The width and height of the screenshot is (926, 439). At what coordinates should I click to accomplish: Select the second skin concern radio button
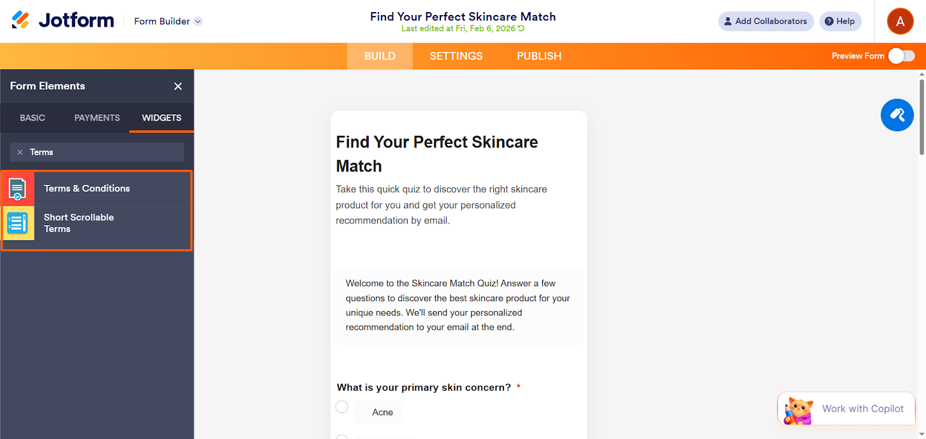tap(342, 437)
